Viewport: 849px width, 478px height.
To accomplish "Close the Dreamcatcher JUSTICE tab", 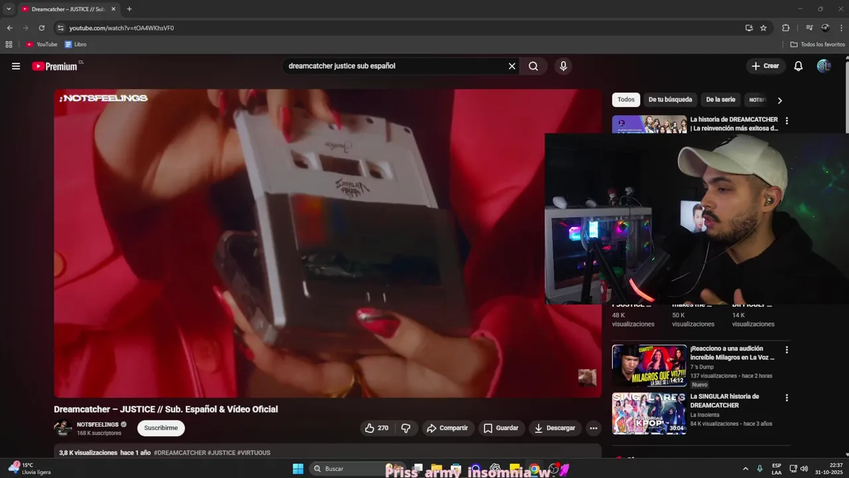I will (x=113, y=9).
